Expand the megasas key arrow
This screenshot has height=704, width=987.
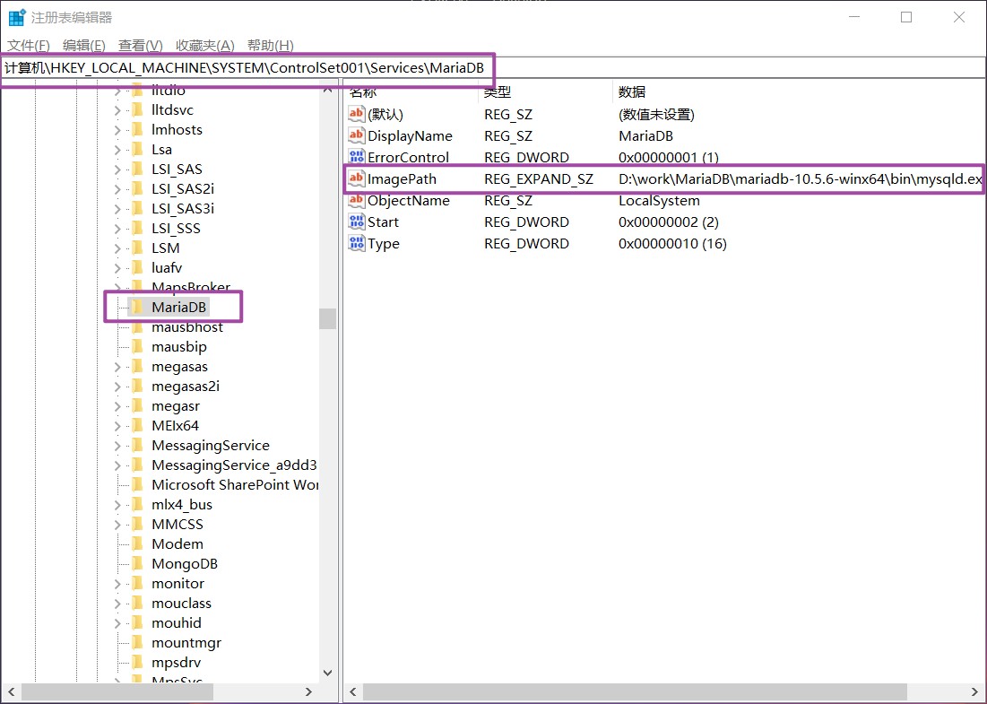(x=117, y=367)
